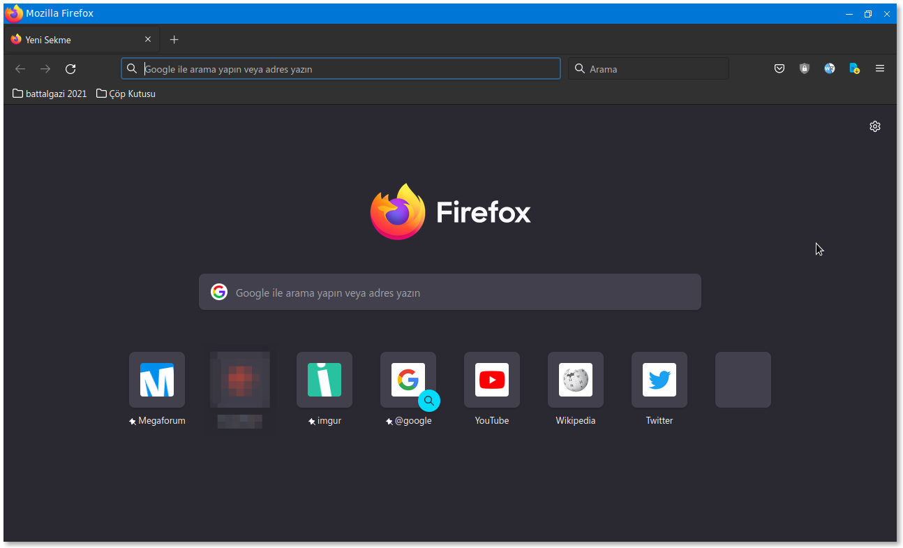Image resolution: width=903 pixels, height=548 pixels.
Task: Focus the address bar field
Action: pos(341,68)
